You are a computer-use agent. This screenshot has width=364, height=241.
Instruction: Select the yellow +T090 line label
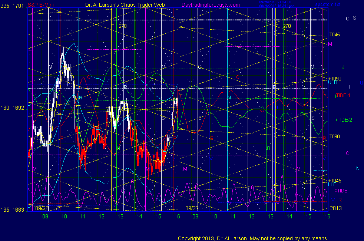pos(335,79)
